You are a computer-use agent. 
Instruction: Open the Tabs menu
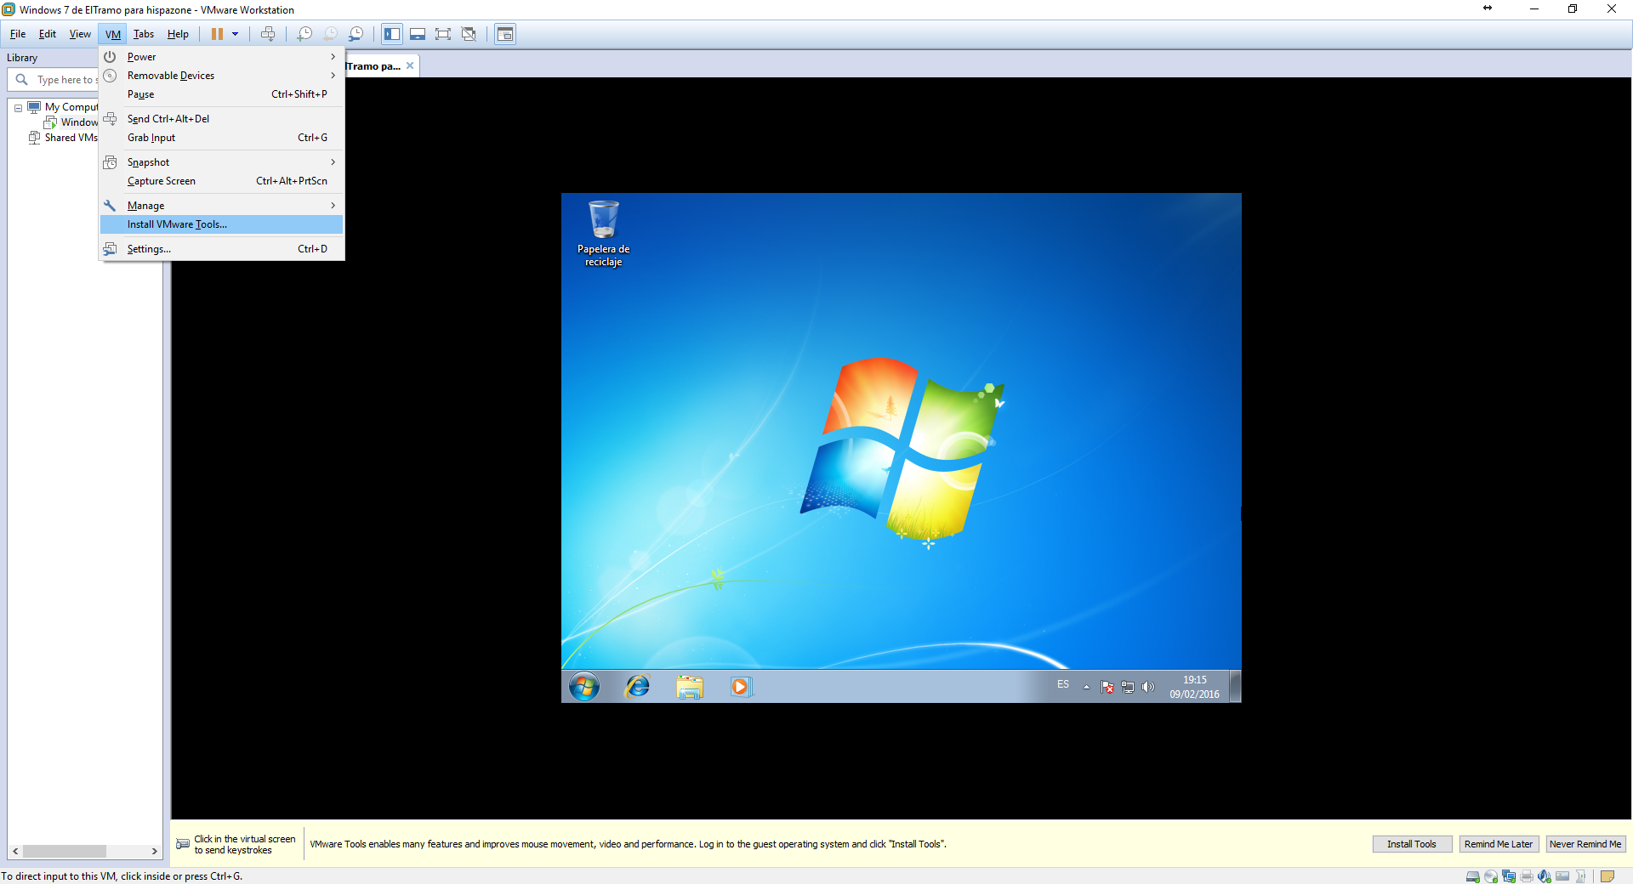click(x=144, y=34)
